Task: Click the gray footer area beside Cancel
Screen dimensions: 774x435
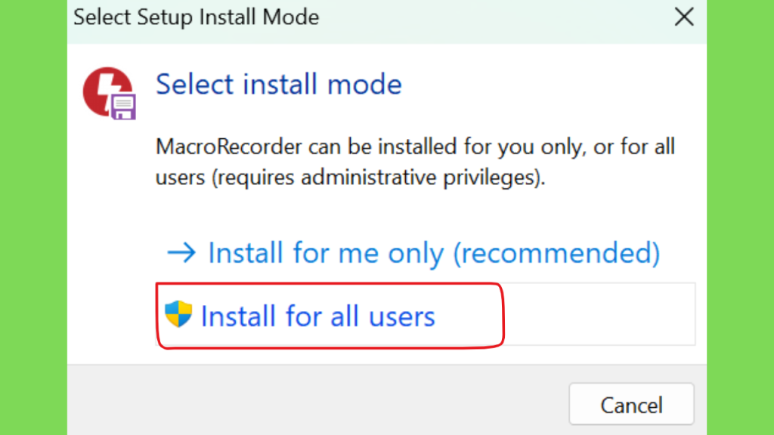Action: 316,400
